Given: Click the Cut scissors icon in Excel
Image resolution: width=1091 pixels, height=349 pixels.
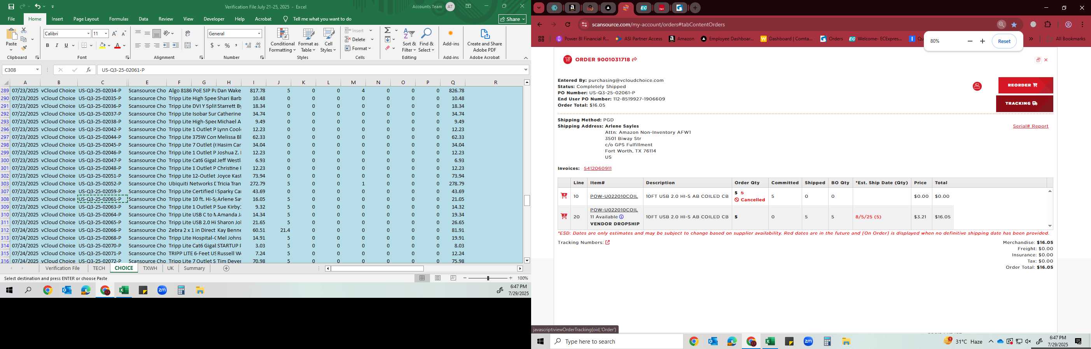Looking at the screenshot, I should (24, 30).
